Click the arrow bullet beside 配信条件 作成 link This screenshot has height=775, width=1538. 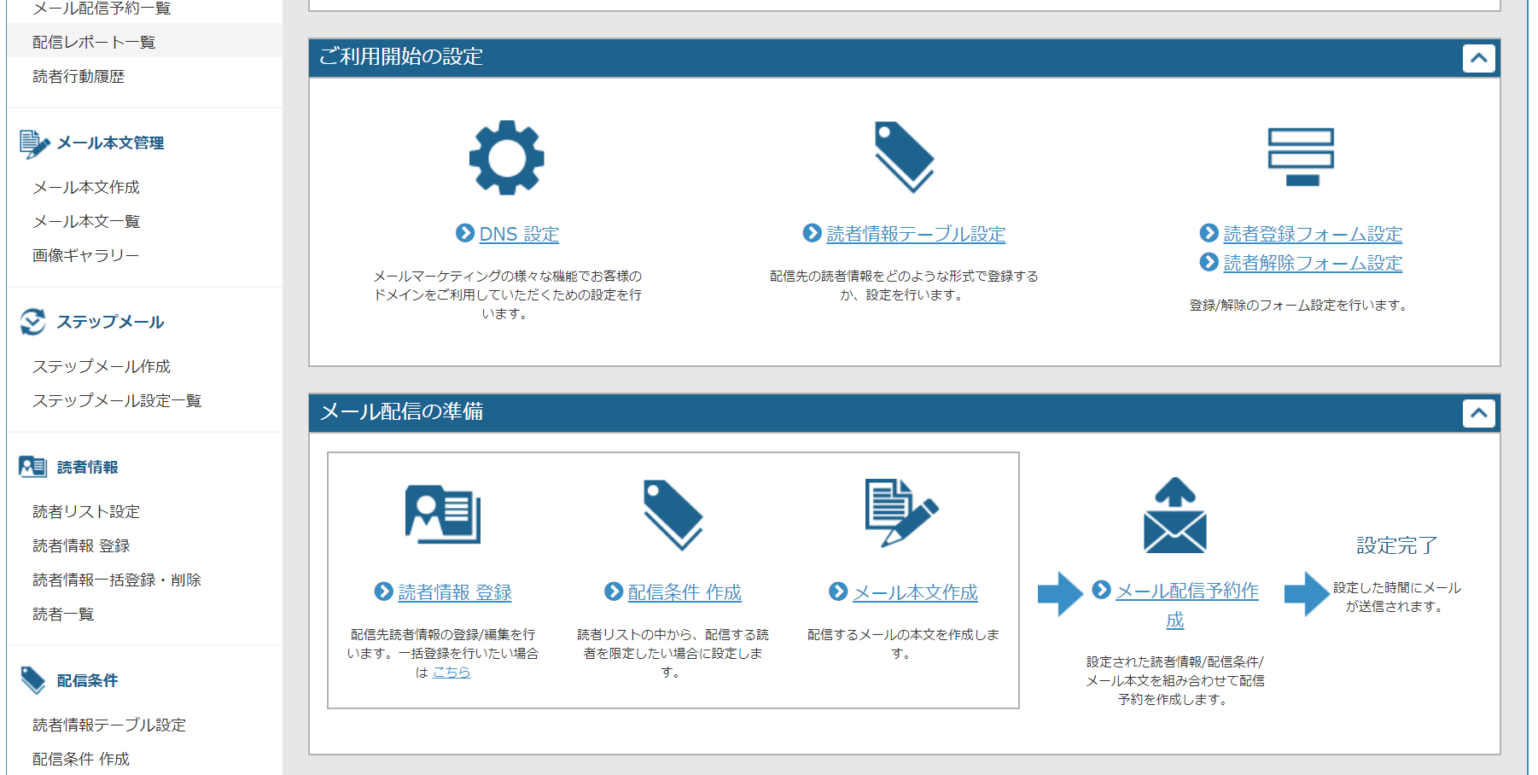click(x=614, y=591)
